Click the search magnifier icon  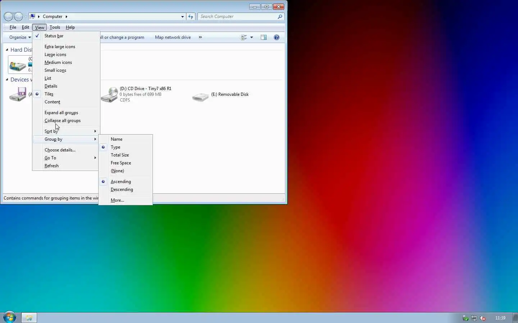[x=280, y=17]
